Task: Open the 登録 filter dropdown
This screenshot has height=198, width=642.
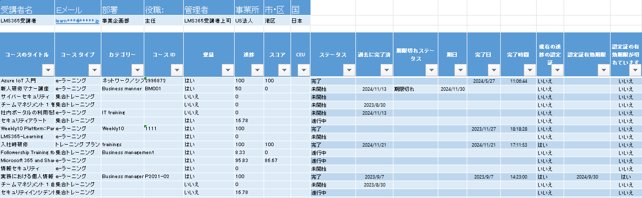Action: click(x=228, y=70)
